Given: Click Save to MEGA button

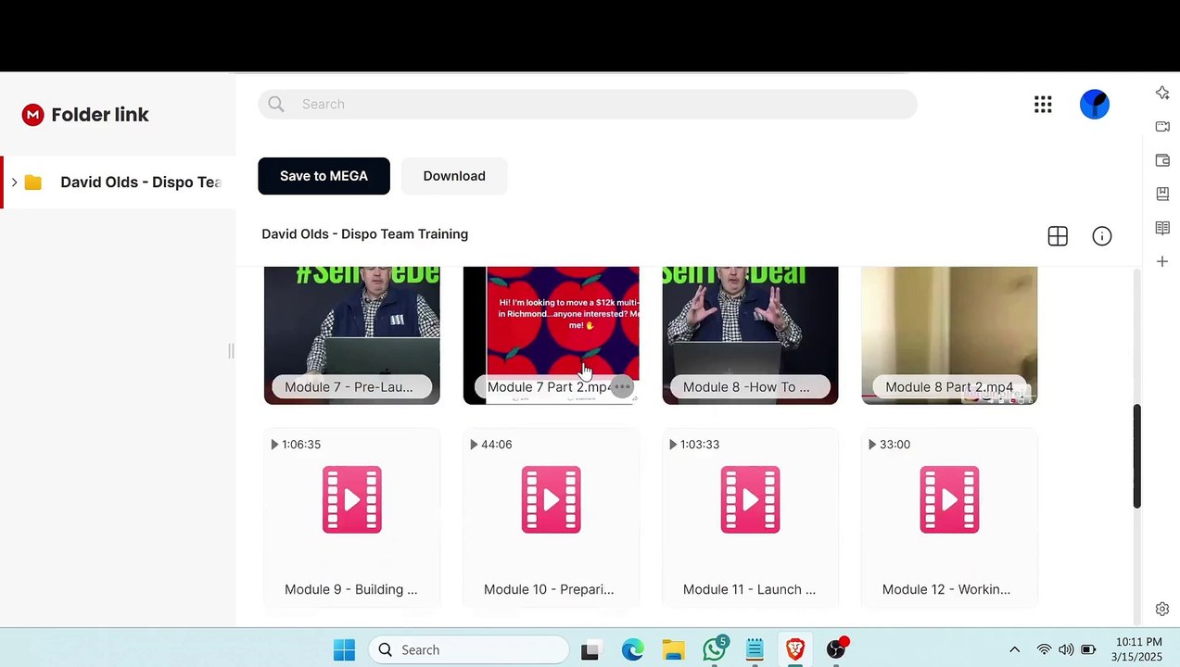Looking at the screenshot, I should pos(324,176).
